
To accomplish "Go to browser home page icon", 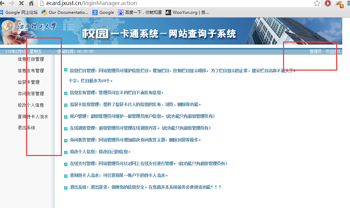I will (x=31, y=3).
